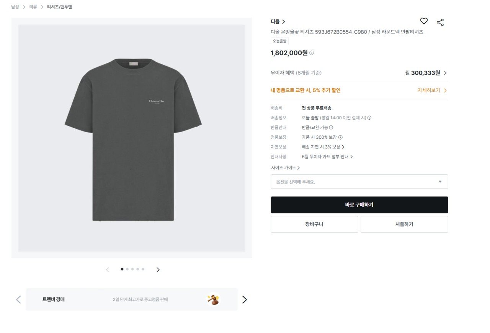Screen dimensions: 490x333
Task: Expand 무이자 혜택 monthly installment details
Action: (x=445, y=73)
